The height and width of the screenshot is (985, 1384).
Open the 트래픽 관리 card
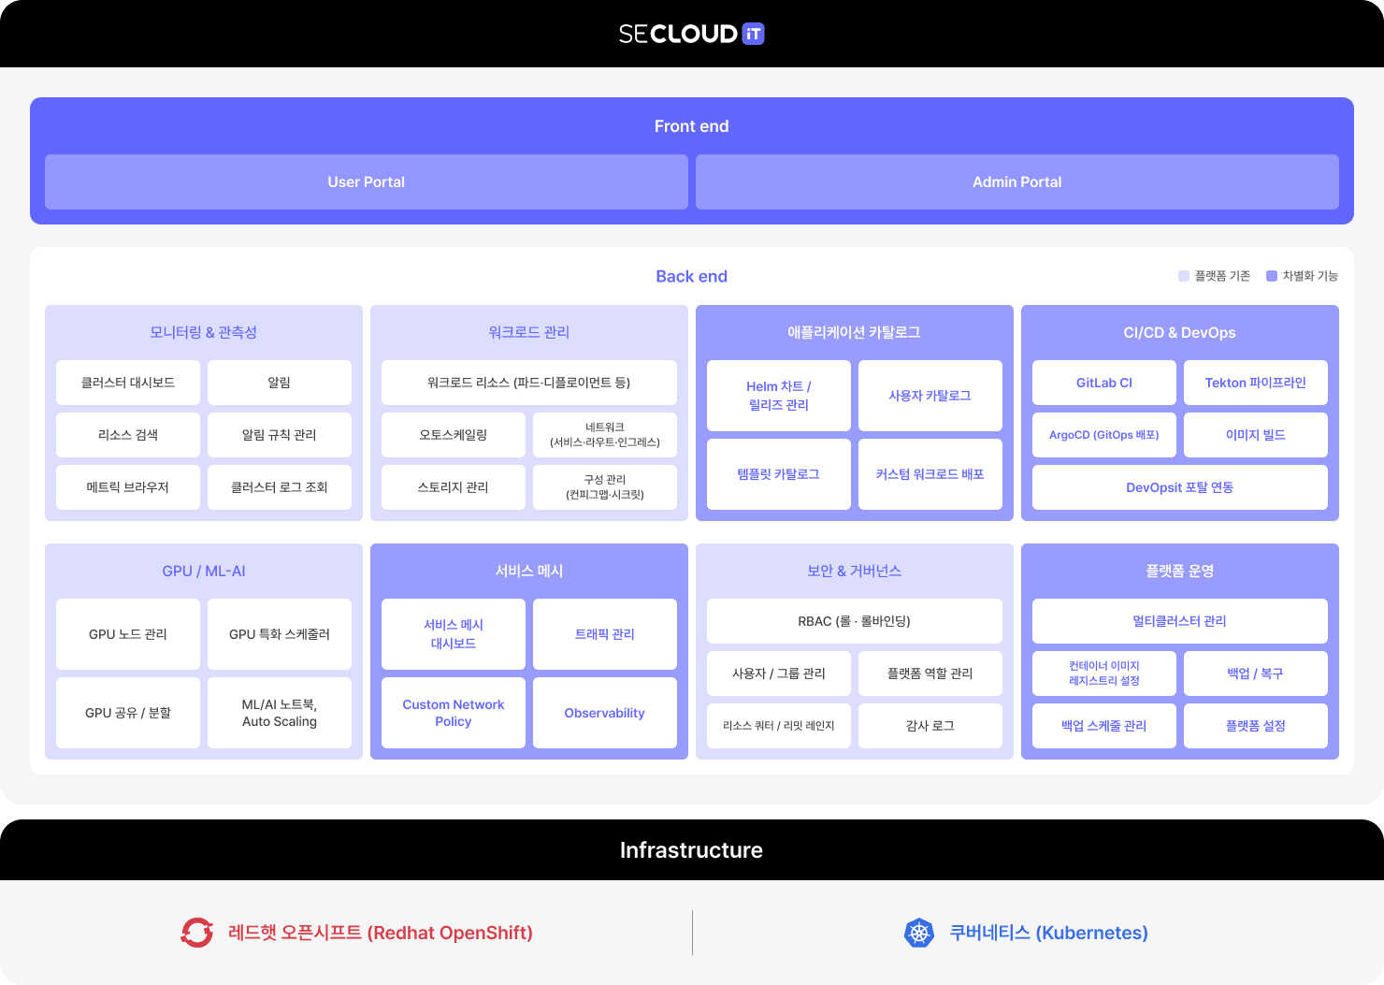[605, 634]
